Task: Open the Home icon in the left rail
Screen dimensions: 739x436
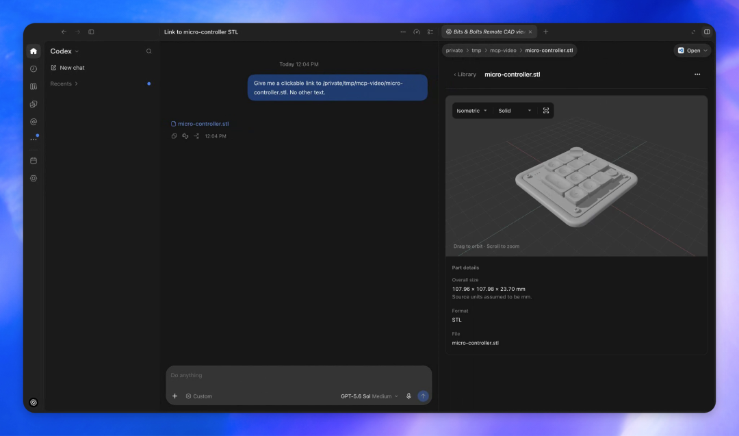Action: tap(34, 51)
